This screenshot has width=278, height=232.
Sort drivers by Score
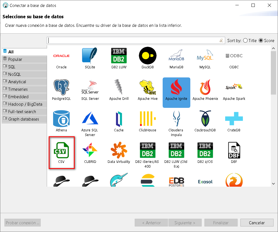point(266,41)
